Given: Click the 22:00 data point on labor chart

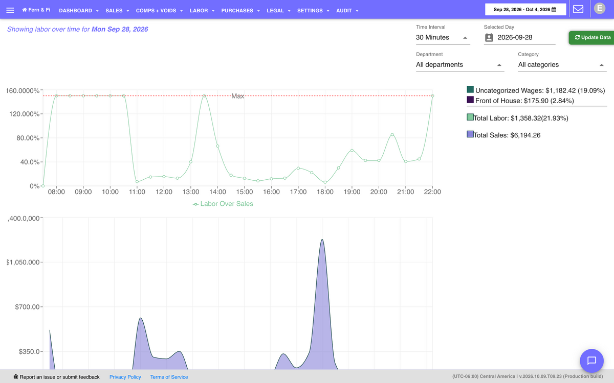Looking at the screenshot, I should point(432,95).
